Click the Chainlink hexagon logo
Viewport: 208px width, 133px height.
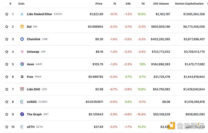(22, 39)
